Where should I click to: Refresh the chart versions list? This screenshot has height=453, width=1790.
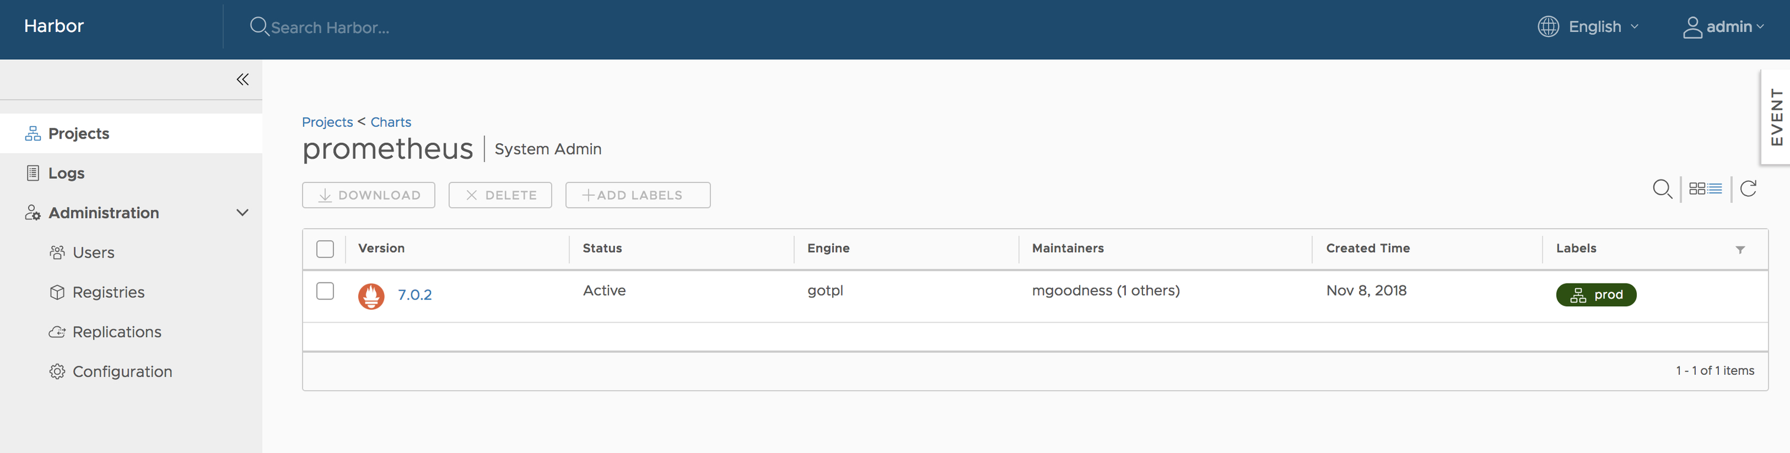coord(1749,189)
